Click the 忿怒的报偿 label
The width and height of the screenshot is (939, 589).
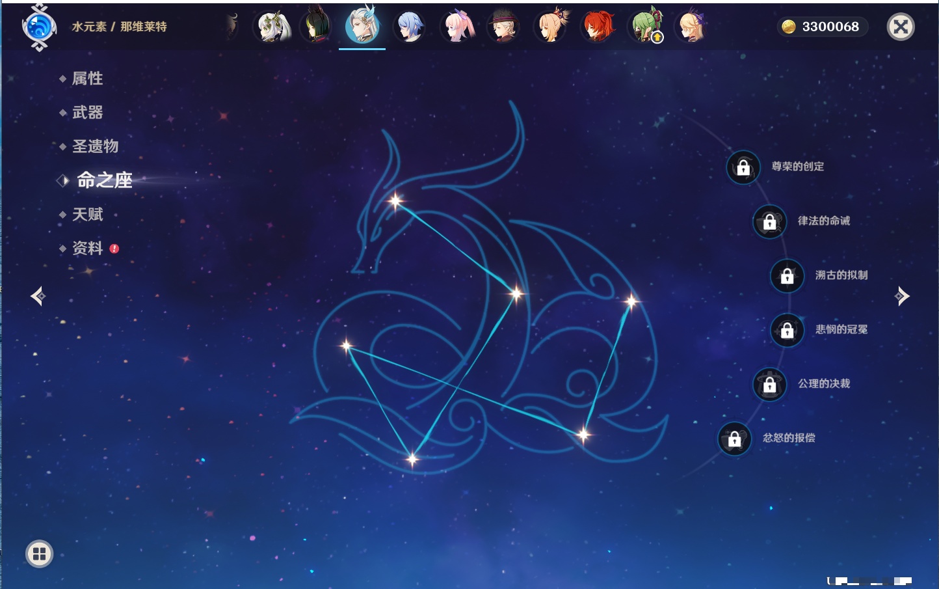(x=789, y=438)
